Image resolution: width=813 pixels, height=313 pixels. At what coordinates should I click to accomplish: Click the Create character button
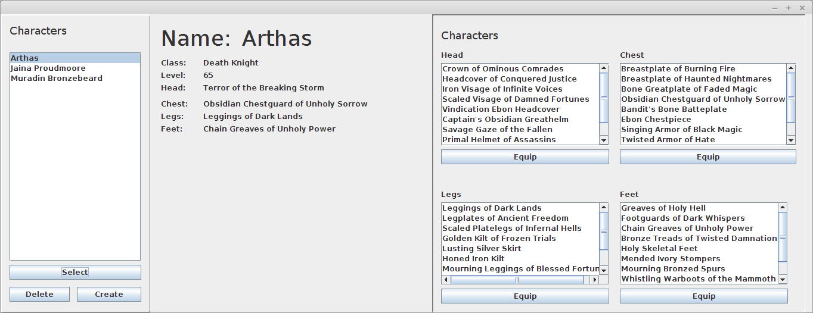(x=109, y=294)
